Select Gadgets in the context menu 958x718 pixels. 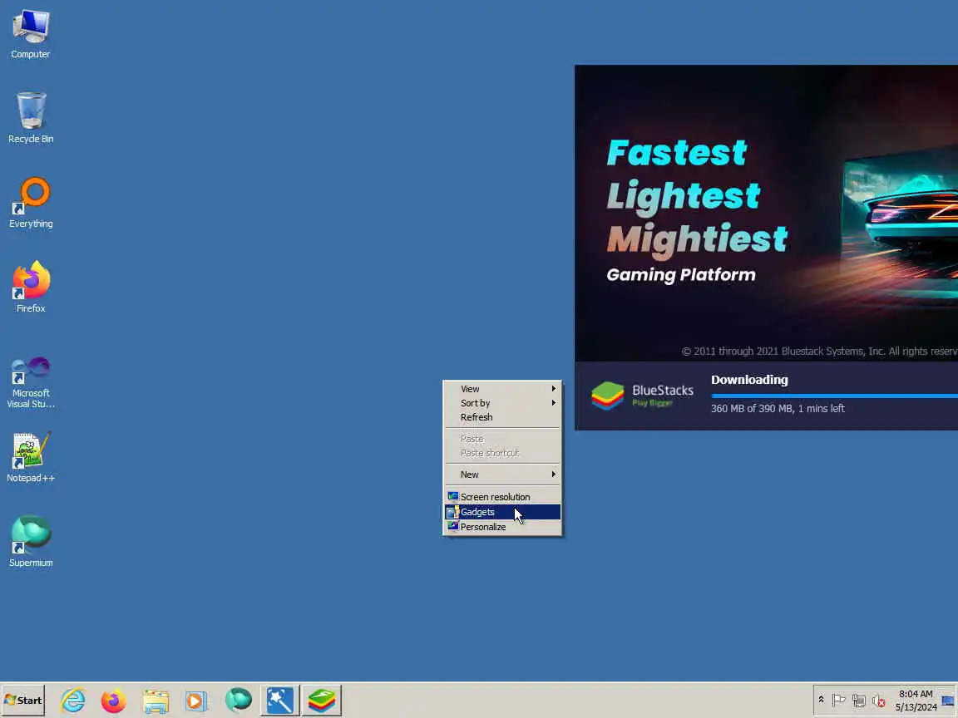(x=502, y=512)
